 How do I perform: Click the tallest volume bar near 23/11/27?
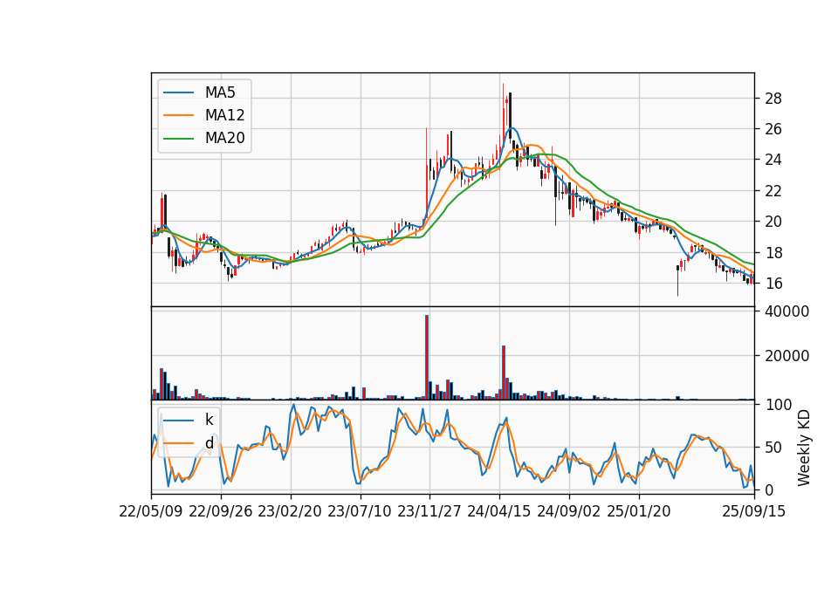427,358
